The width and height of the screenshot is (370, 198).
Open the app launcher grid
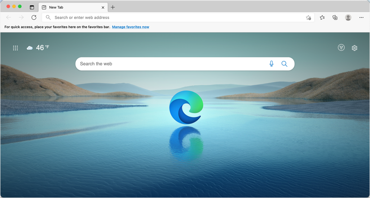click(x=16, y=48)
